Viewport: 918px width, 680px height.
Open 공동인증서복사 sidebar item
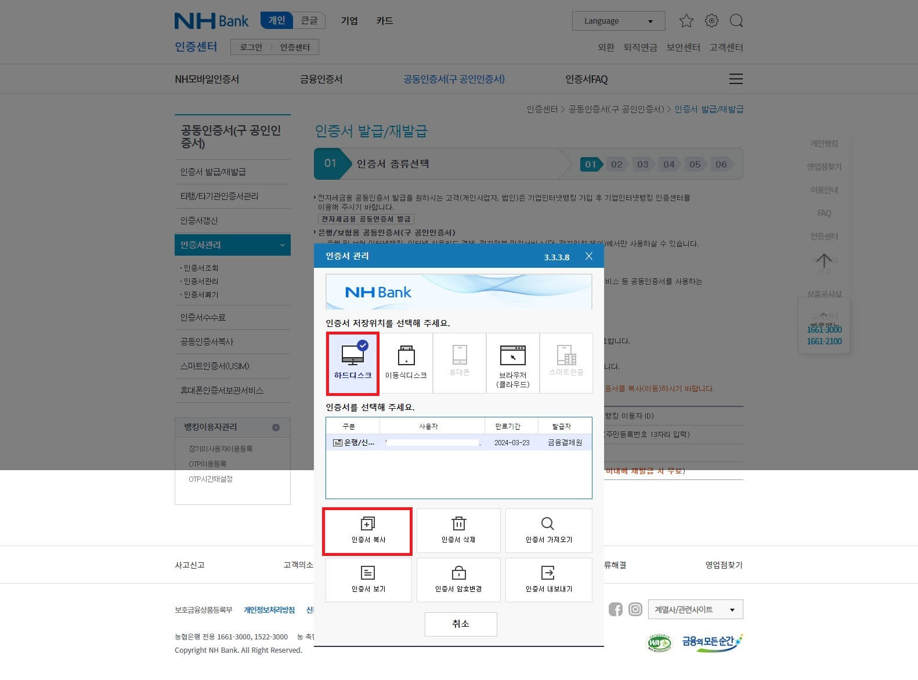click(232, 341)
